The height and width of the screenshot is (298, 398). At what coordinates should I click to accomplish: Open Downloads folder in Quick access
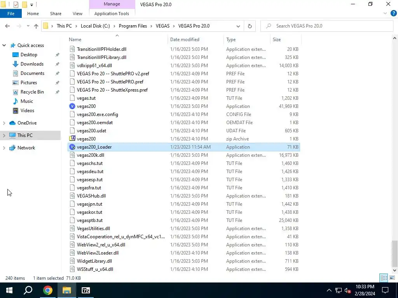click(32, 64)
